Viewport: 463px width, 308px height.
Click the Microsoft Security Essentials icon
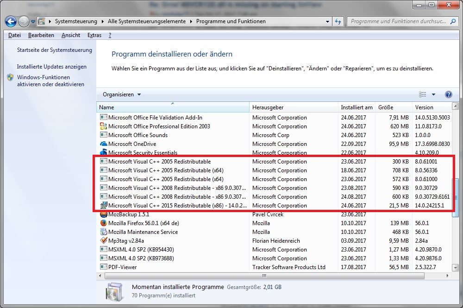[x=103, y=152]
